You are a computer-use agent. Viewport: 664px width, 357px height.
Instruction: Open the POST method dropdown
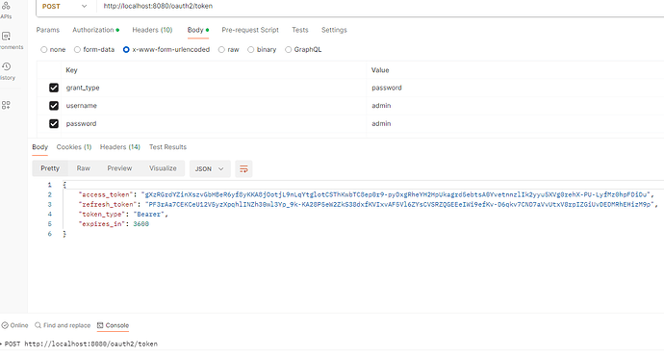64,7
